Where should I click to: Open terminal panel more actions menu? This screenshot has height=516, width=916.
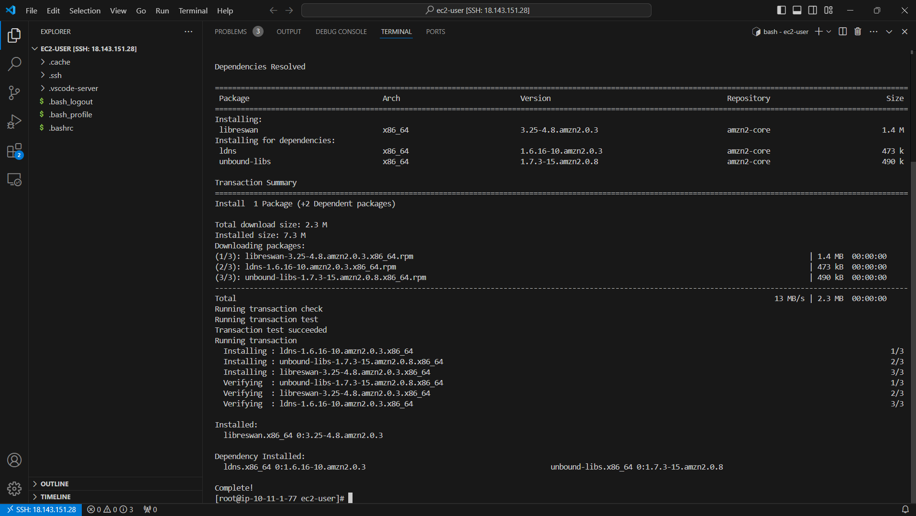(873, 32)
